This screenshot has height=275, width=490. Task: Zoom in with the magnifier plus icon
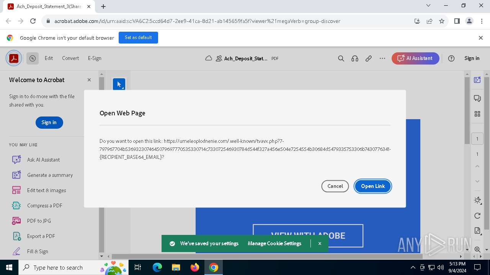tap(477, 249)
